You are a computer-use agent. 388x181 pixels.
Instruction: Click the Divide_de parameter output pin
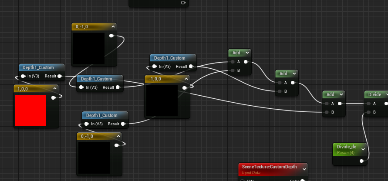[x=361, y=161]
